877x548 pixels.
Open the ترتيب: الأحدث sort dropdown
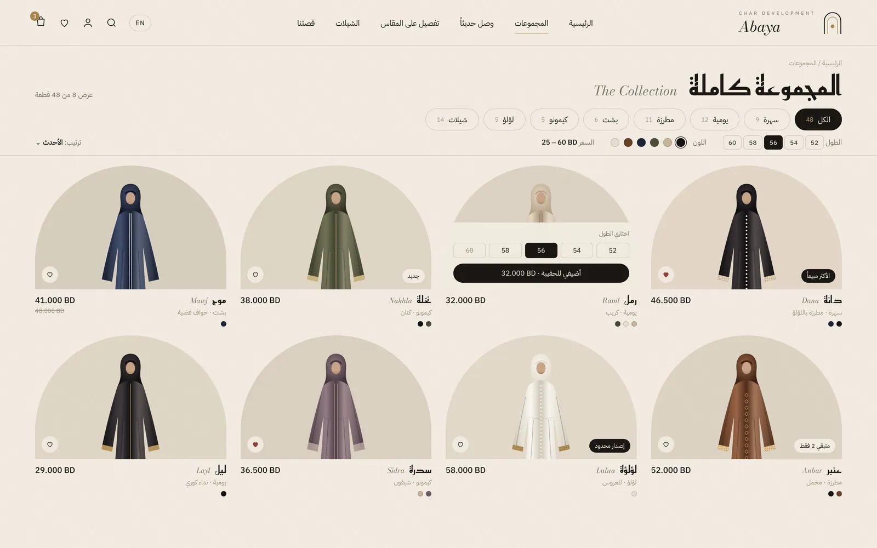coord(59,142)
